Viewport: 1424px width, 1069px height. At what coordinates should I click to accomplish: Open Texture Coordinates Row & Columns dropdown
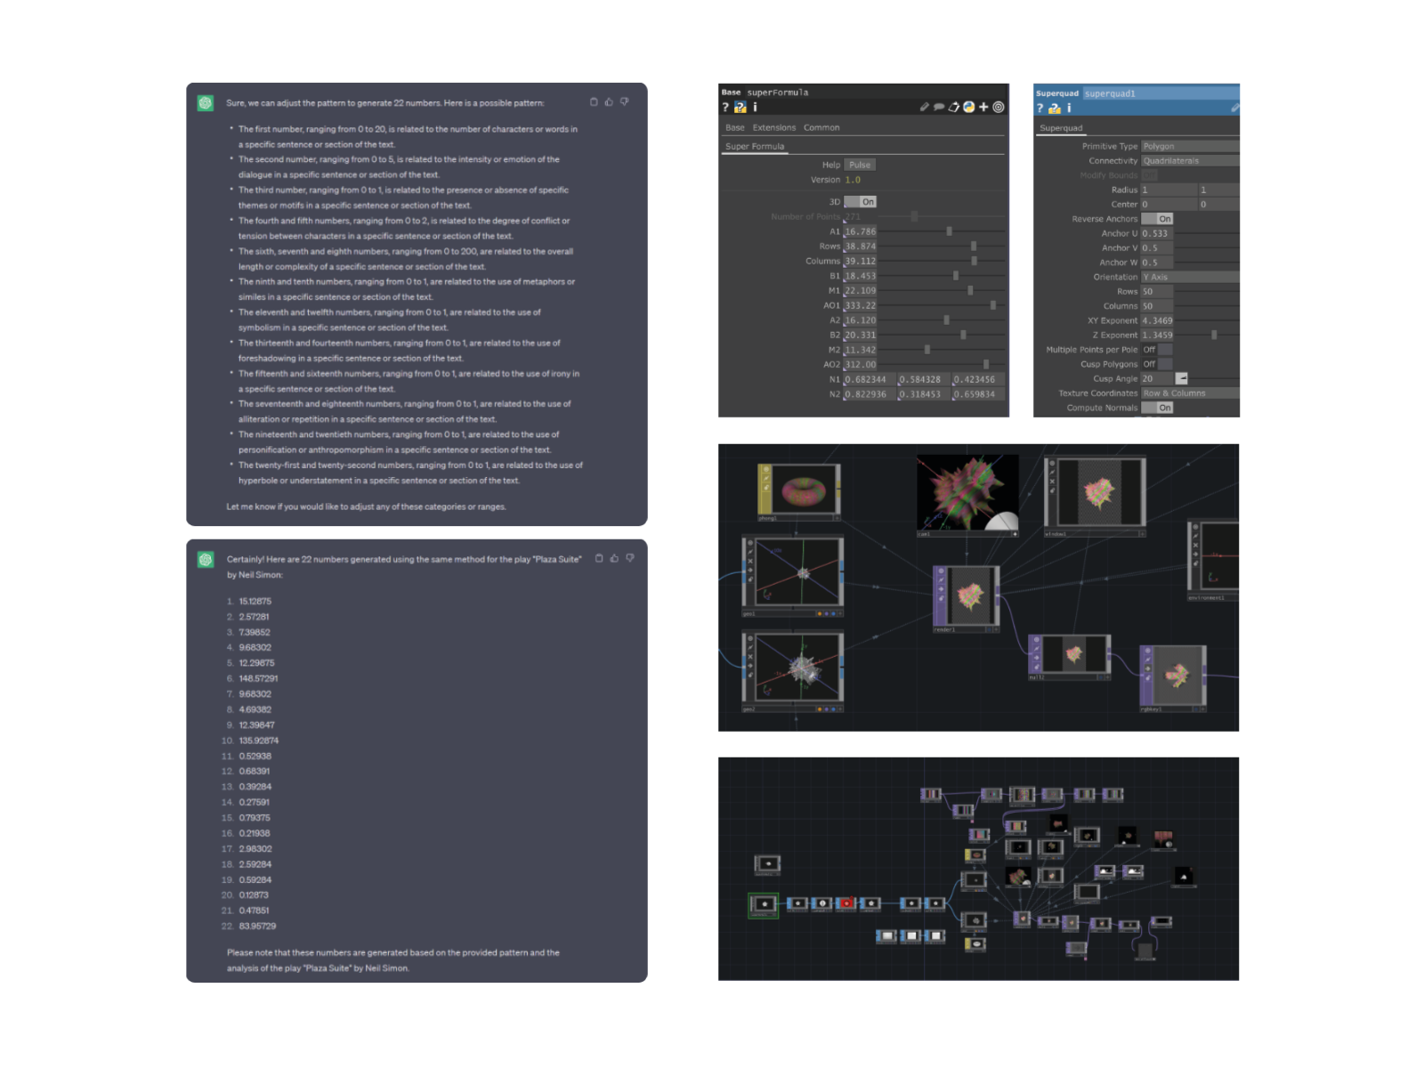[1191, 393]
